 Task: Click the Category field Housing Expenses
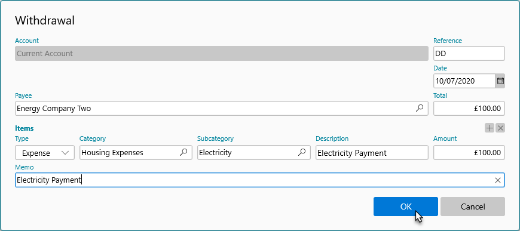136,152
